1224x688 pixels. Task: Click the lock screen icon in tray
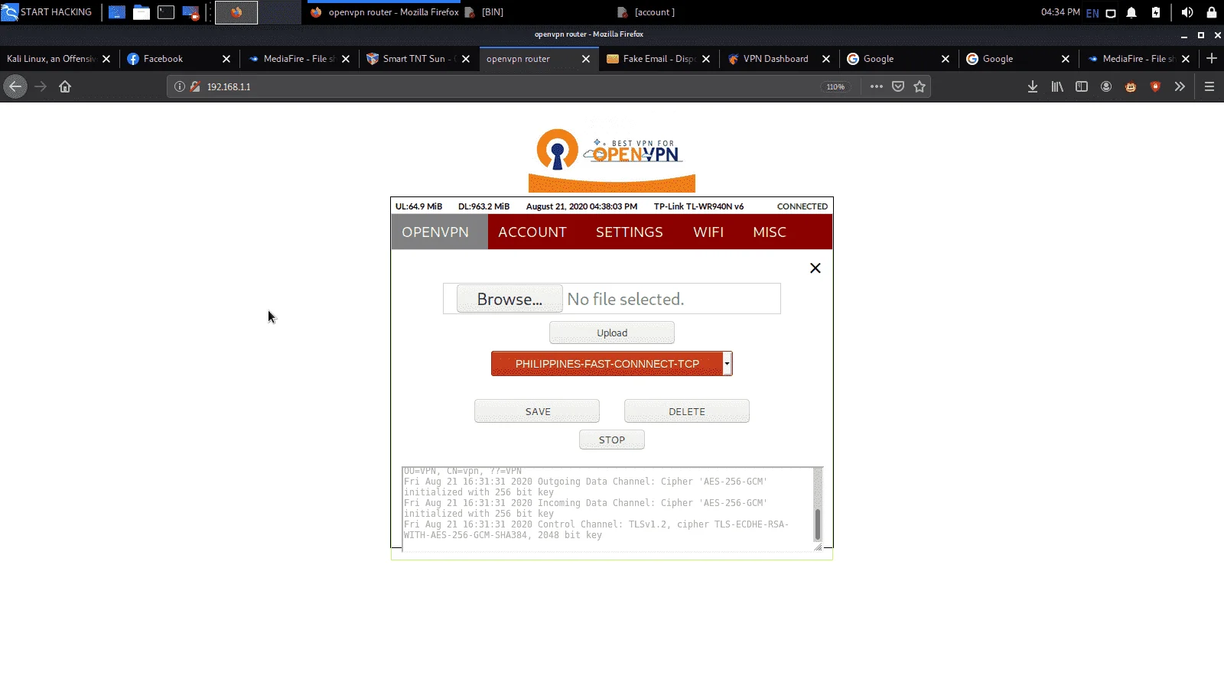pos(1212,12)
